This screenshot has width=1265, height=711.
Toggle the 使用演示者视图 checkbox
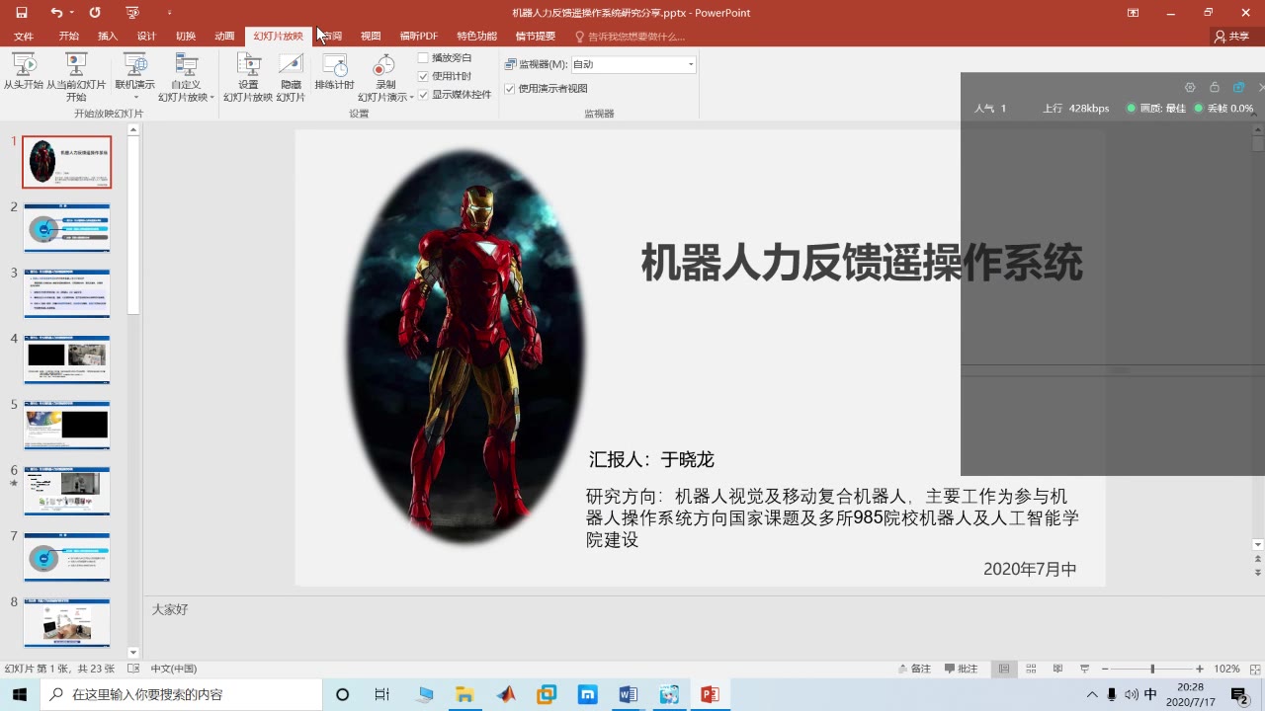[x=510, y=88]
